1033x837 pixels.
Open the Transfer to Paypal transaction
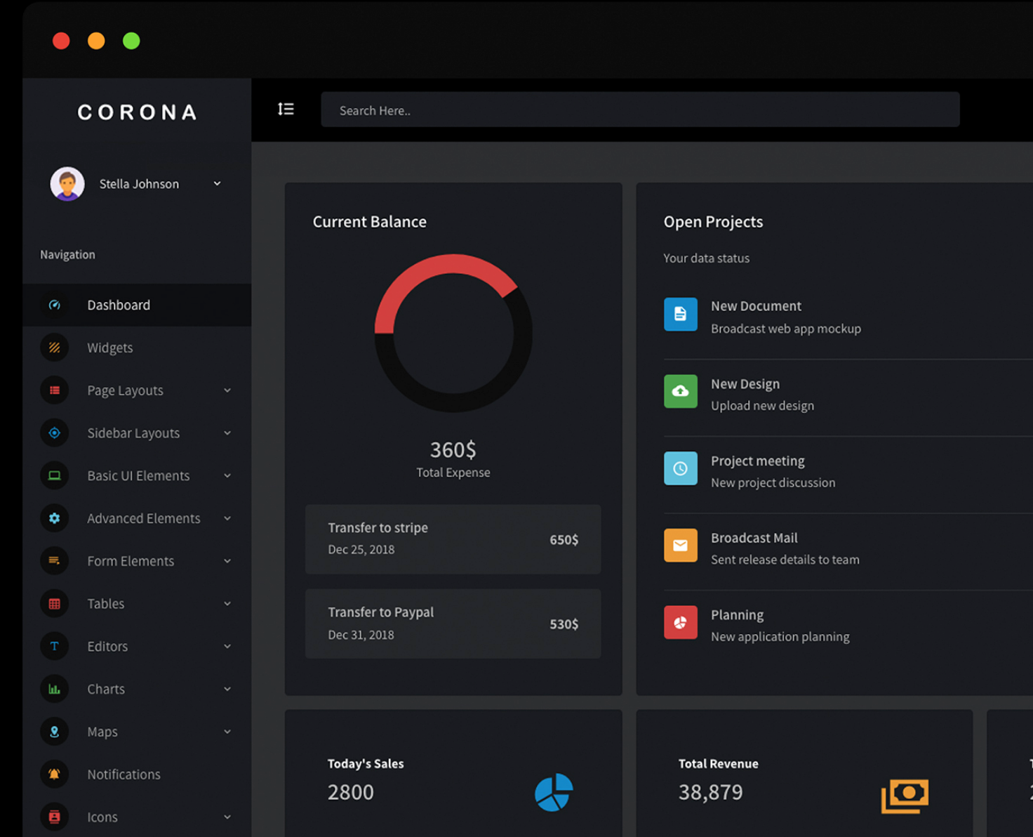point(453,624)
